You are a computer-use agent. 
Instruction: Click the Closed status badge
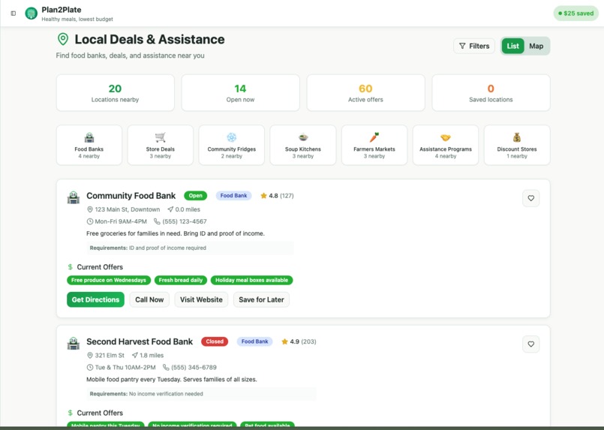[x=215, y=341]
